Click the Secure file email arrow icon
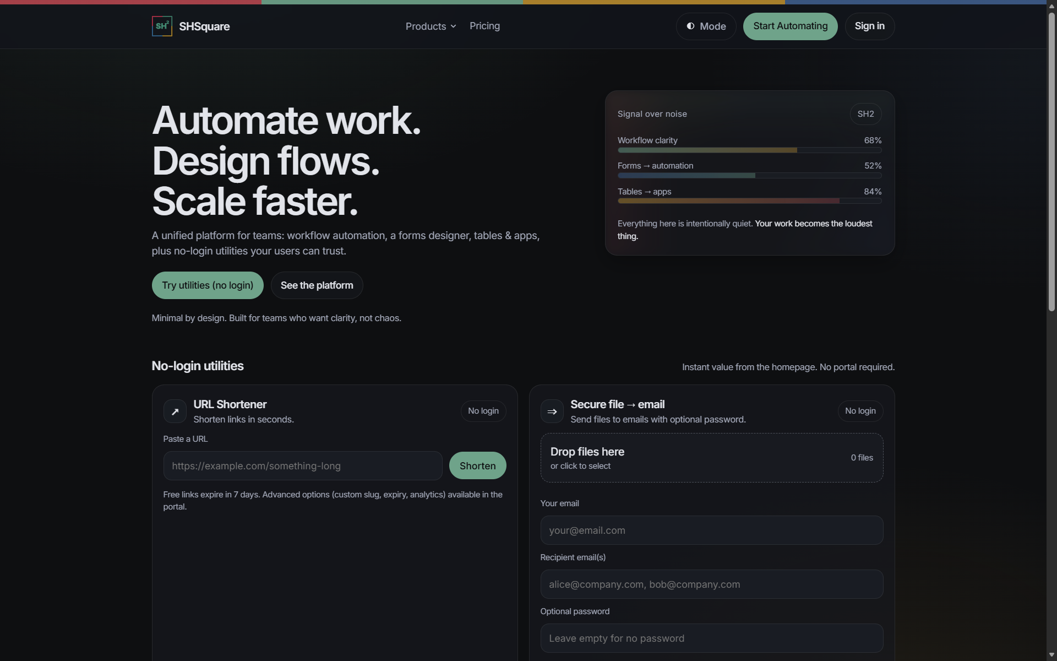This screenshot has height=661, width=1057. point(552,411)
